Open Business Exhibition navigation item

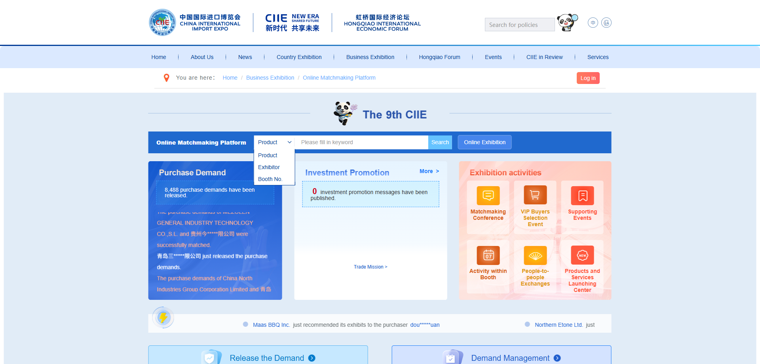[370, 57]
